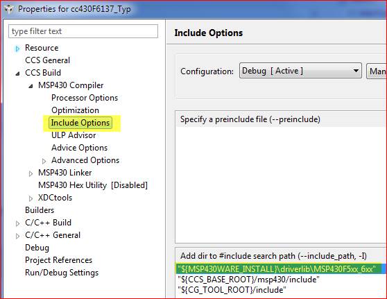Click inside the preinclude file list area
This screenshot has width=387, height=299.
(281, 185)
